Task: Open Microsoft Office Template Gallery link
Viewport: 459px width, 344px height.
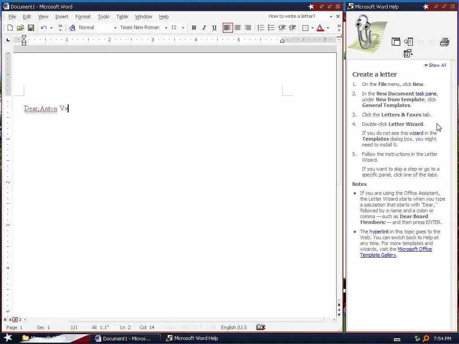Action: coord(396,252)
